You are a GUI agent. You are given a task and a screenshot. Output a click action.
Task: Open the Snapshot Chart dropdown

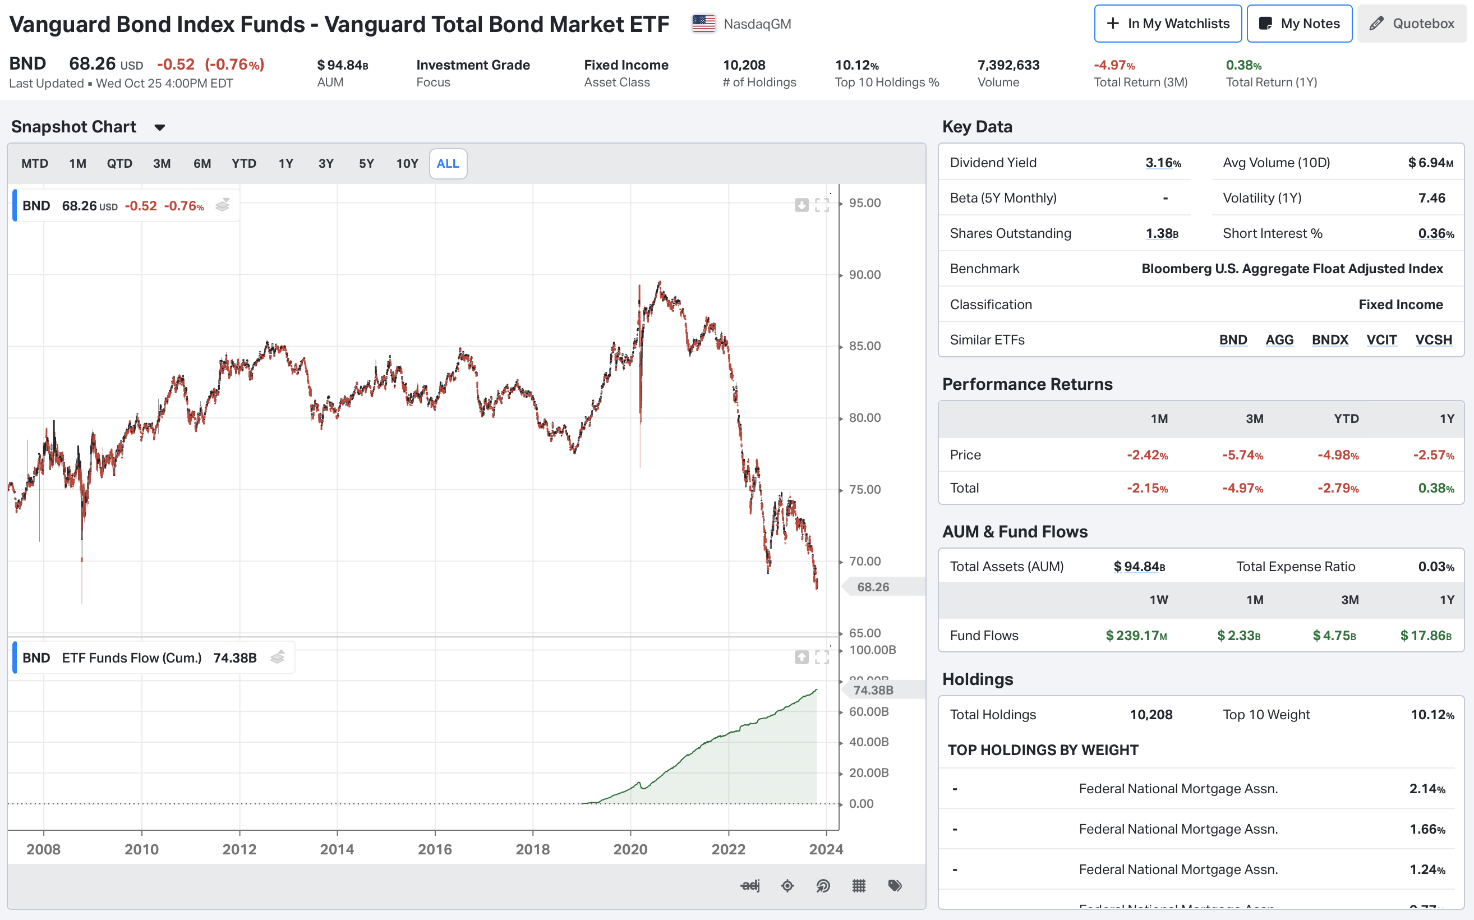[159, 127]
